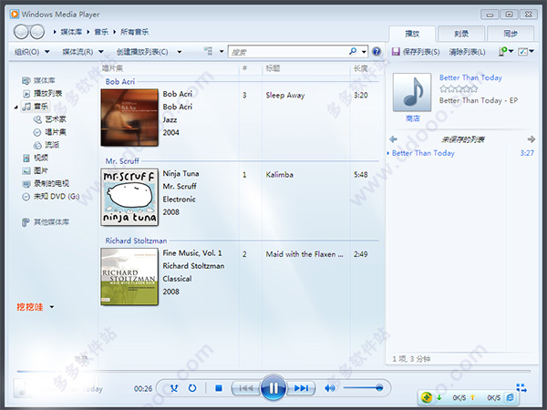547x410 pixels.
Task: Select 未知 DVD (G:) drive
Action: (x=51, y=197)
